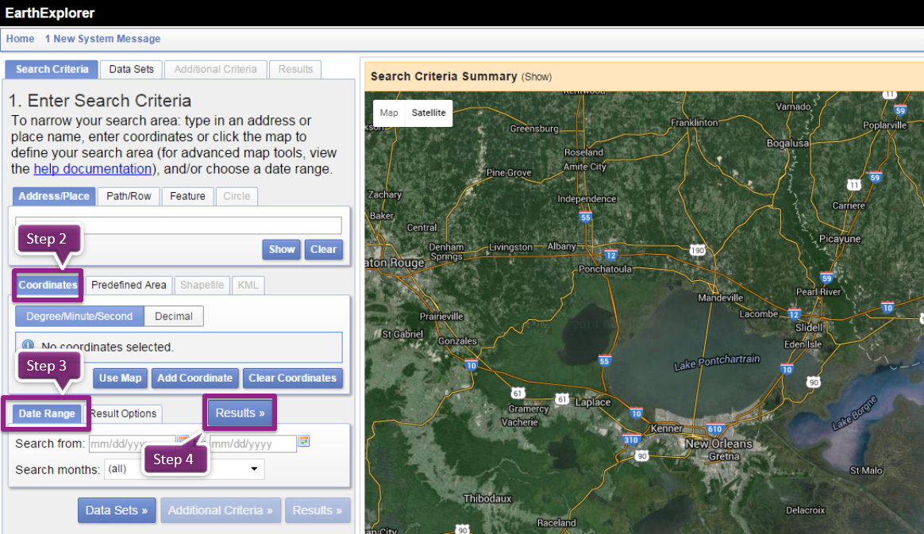Open the Home link
This screenshot has width=924, height=534.
pos(20,38)
